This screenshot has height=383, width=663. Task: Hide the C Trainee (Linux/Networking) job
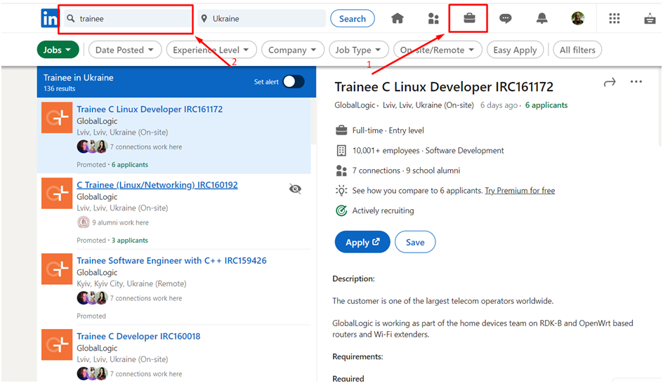point(296,189)
